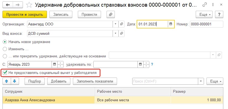
Task: Select the amount cell 1 000,00
Action: pos(197,100)
